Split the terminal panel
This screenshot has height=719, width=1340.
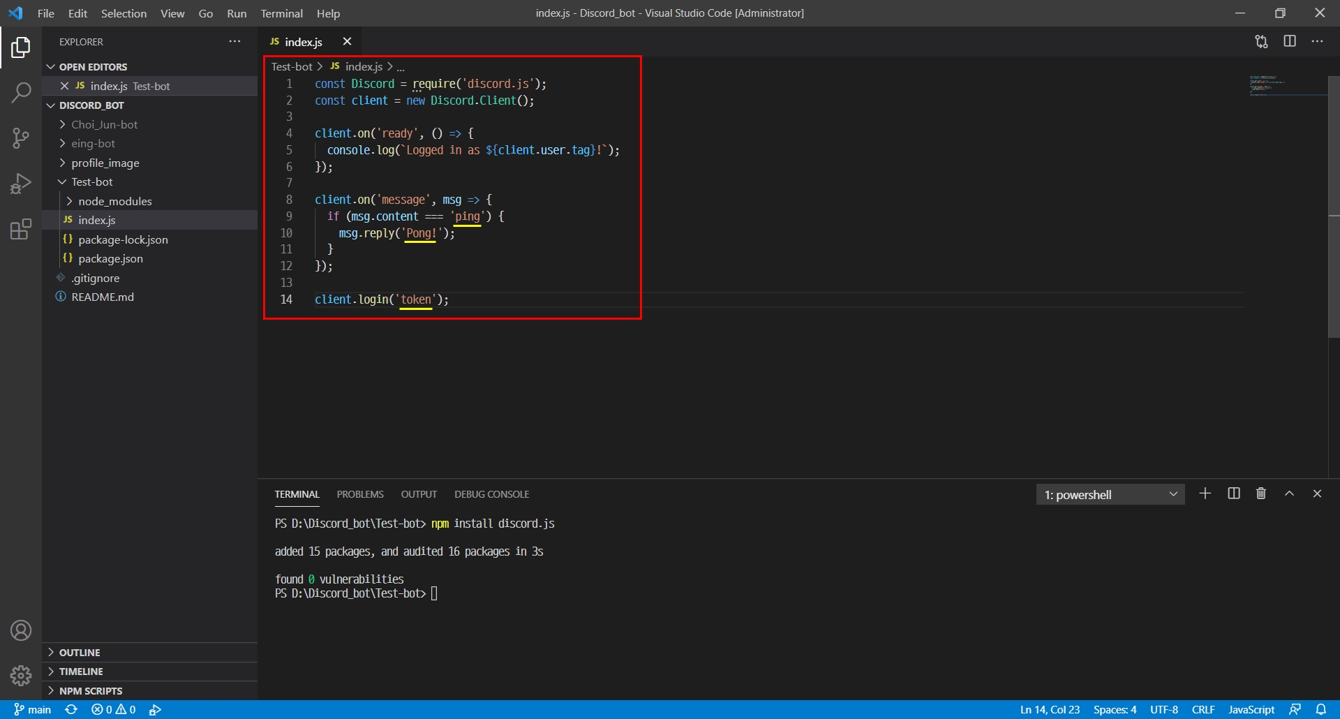[1234, 494]
